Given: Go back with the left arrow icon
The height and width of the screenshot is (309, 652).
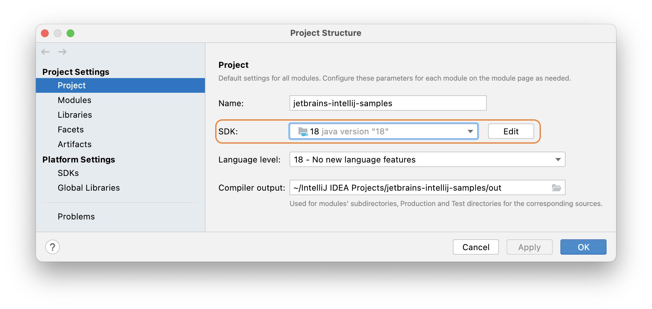Looking at the screenshot, I should coord(45,52).
